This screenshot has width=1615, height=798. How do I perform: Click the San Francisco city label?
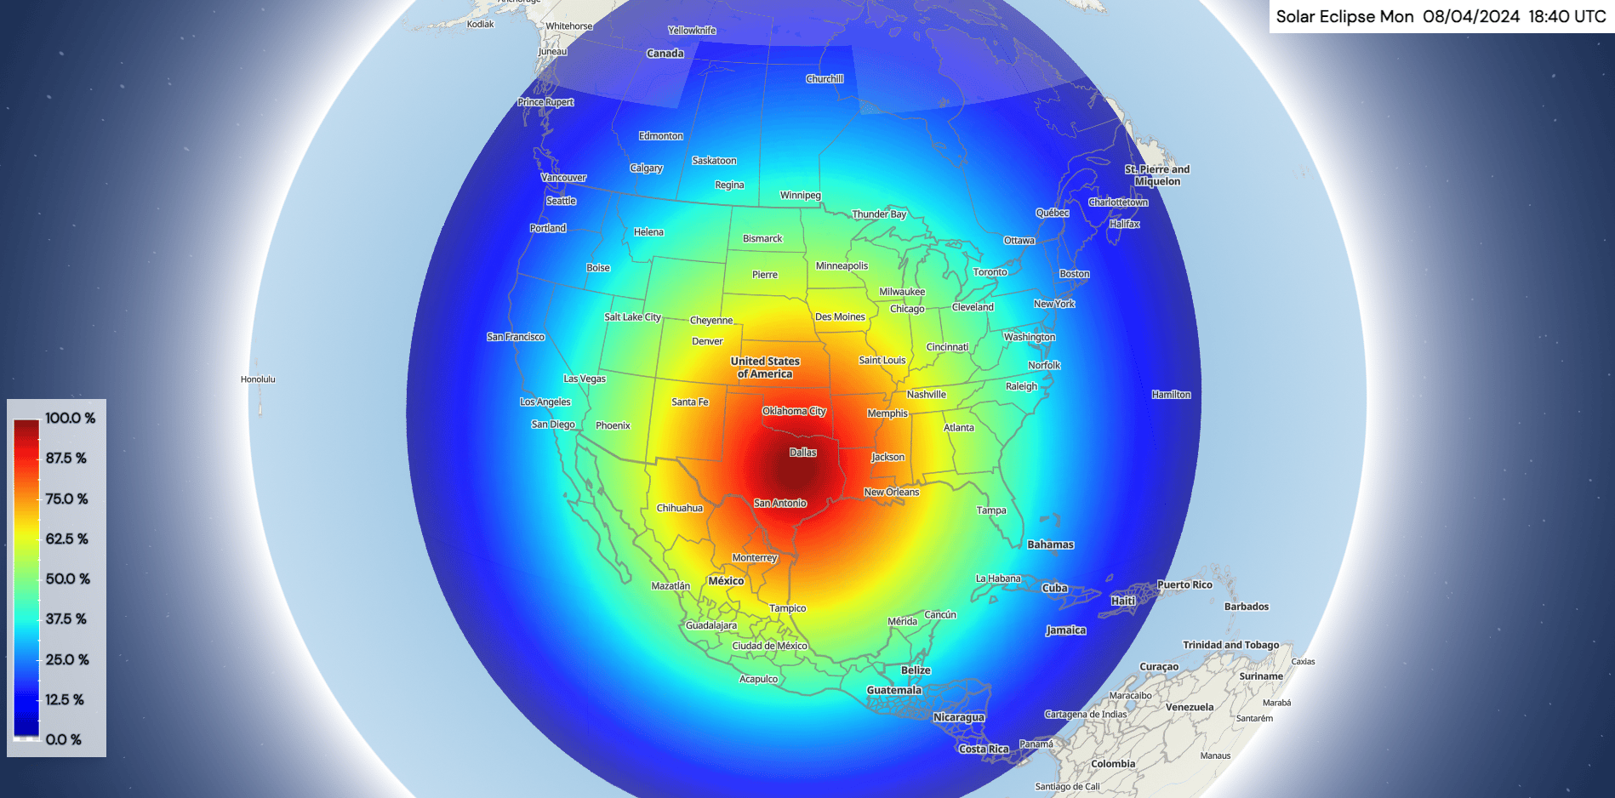516,337
